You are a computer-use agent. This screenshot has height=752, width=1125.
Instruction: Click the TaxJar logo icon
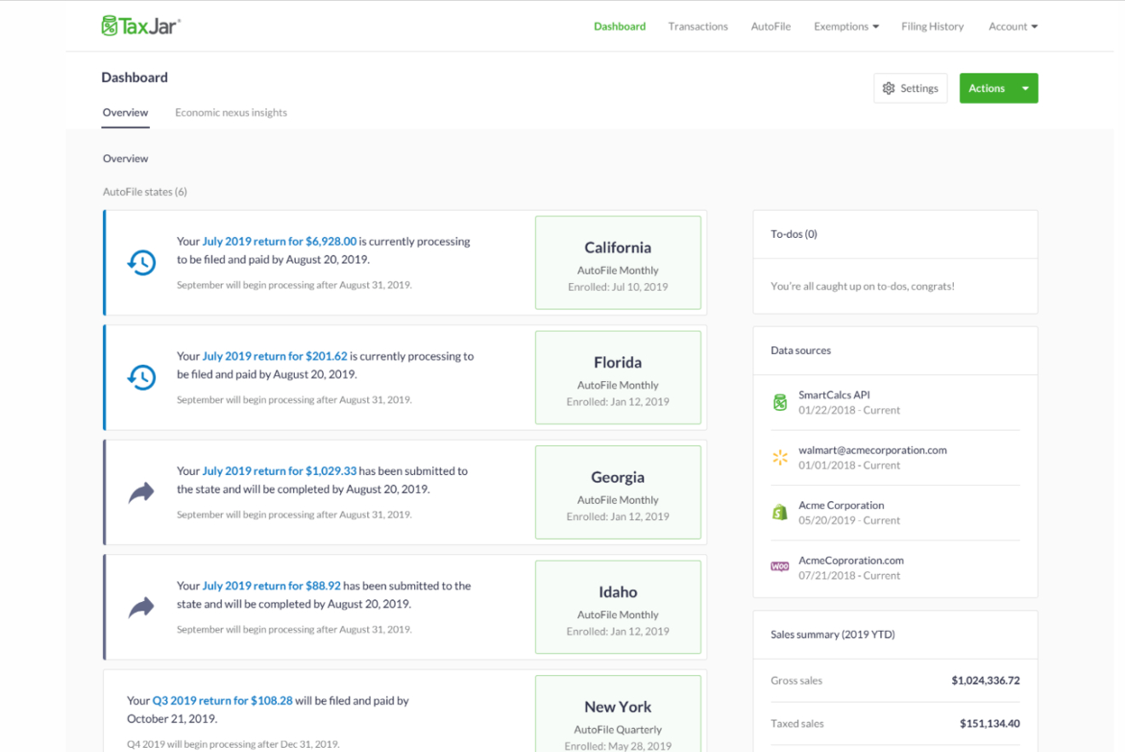[109, 25]
